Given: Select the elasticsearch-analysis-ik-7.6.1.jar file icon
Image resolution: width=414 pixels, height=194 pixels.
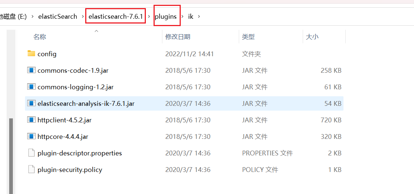Looking at the screenshot, I should (31, 103).
